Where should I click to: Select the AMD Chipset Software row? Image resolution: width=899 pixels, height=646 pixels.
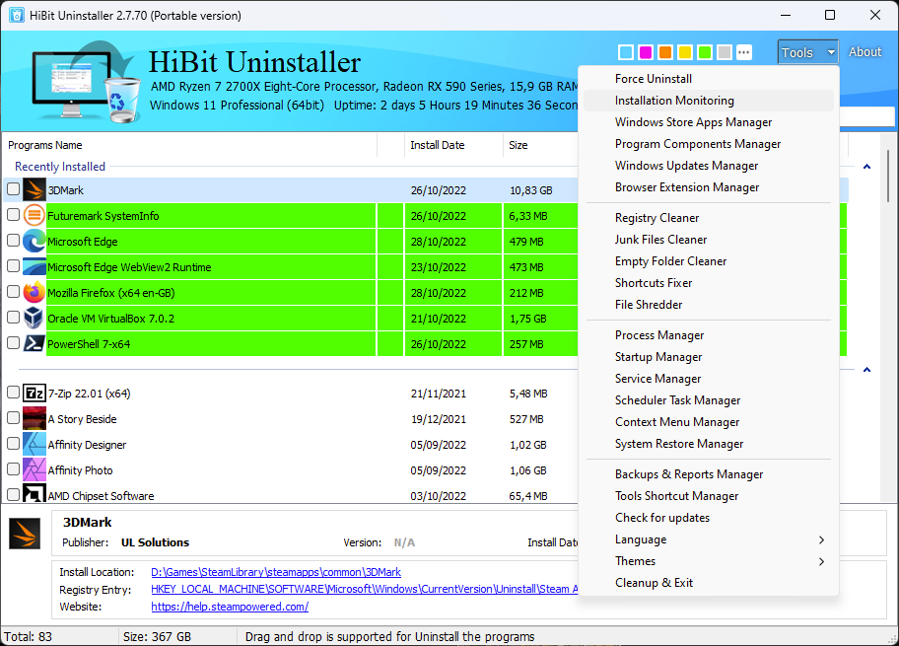(291, 494)
